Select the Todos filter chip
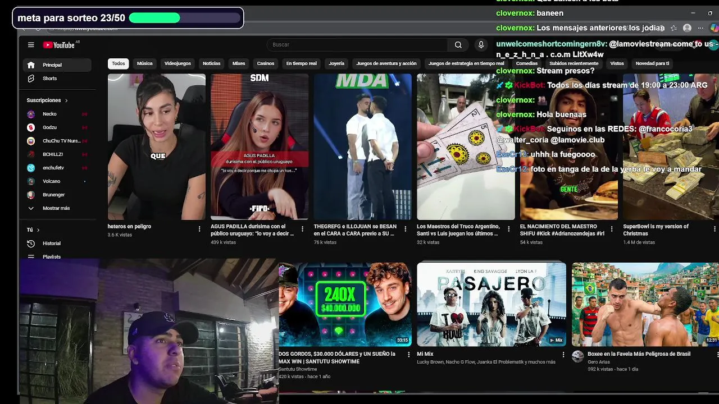The image size is (719, 404). (119, 63)
